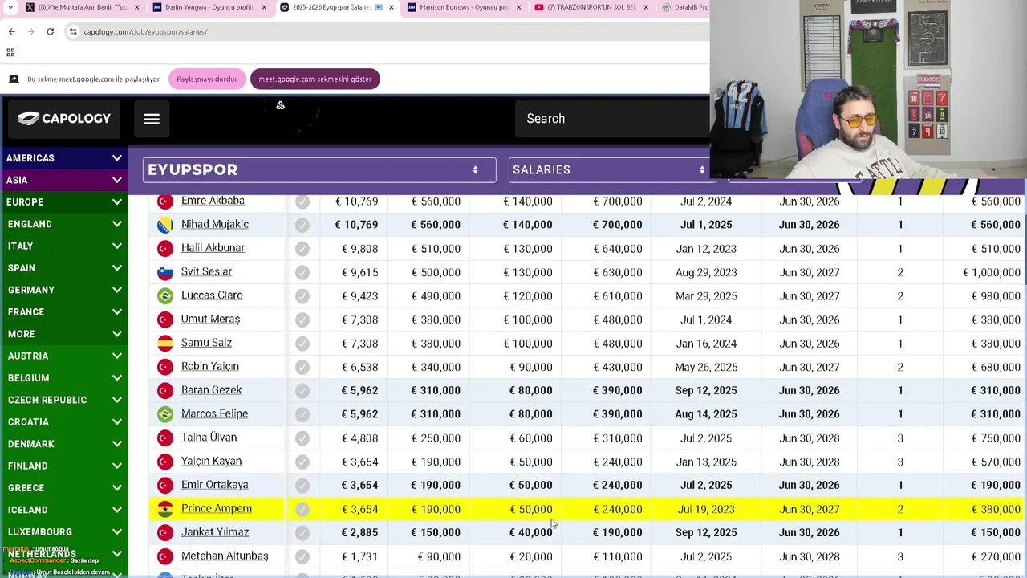The image size is (1027, 578).
Task: Click the page vertical scrollbar
Action: click(1025, 241)
